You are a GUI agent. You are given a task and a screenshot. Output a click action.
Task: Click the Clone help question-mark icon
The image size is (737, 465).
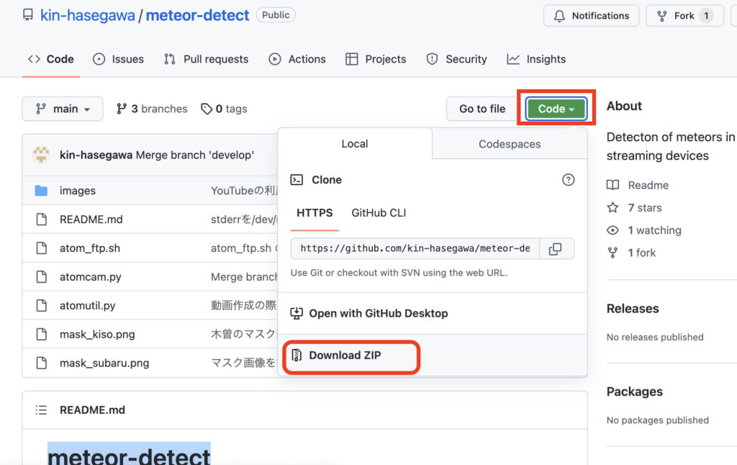(569, 180)
